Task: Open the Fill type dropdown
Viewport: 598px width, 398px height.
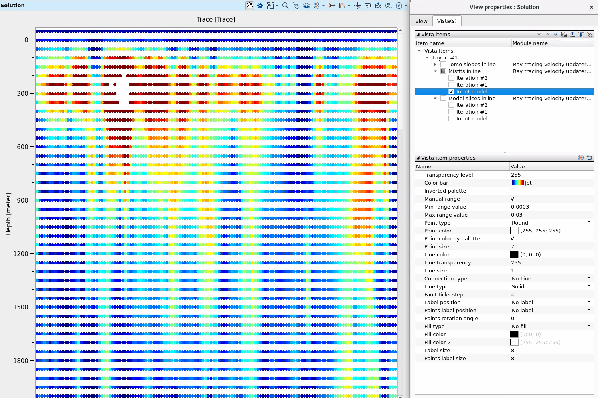Action: tap(552, 326)
